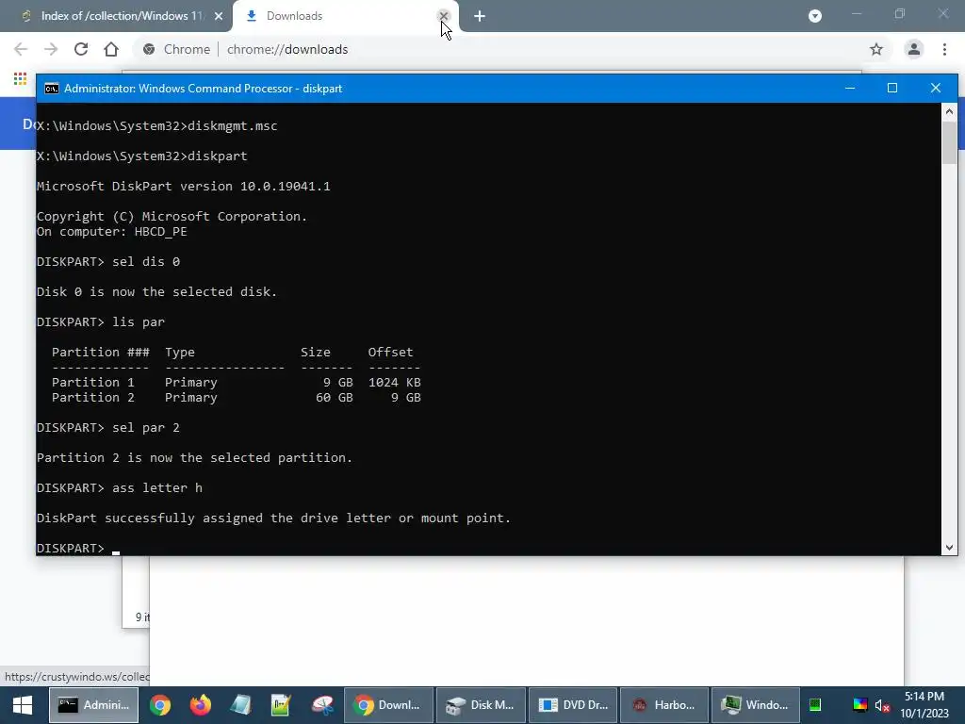965x724 pixels.
Task: Reload the Chrome page
Action: point(81,49)
